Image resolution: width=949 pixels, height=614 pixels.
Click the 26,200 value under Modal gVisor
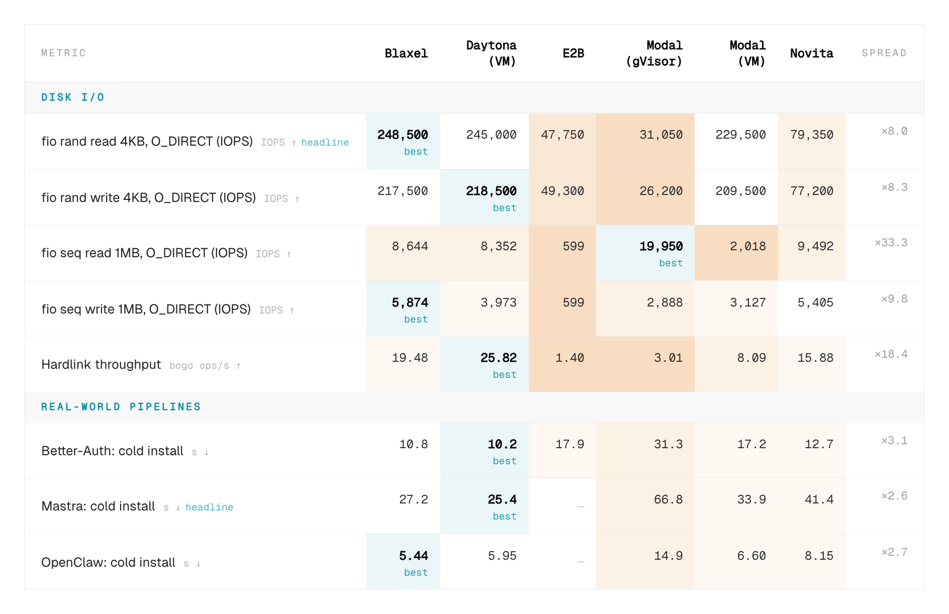661,191
